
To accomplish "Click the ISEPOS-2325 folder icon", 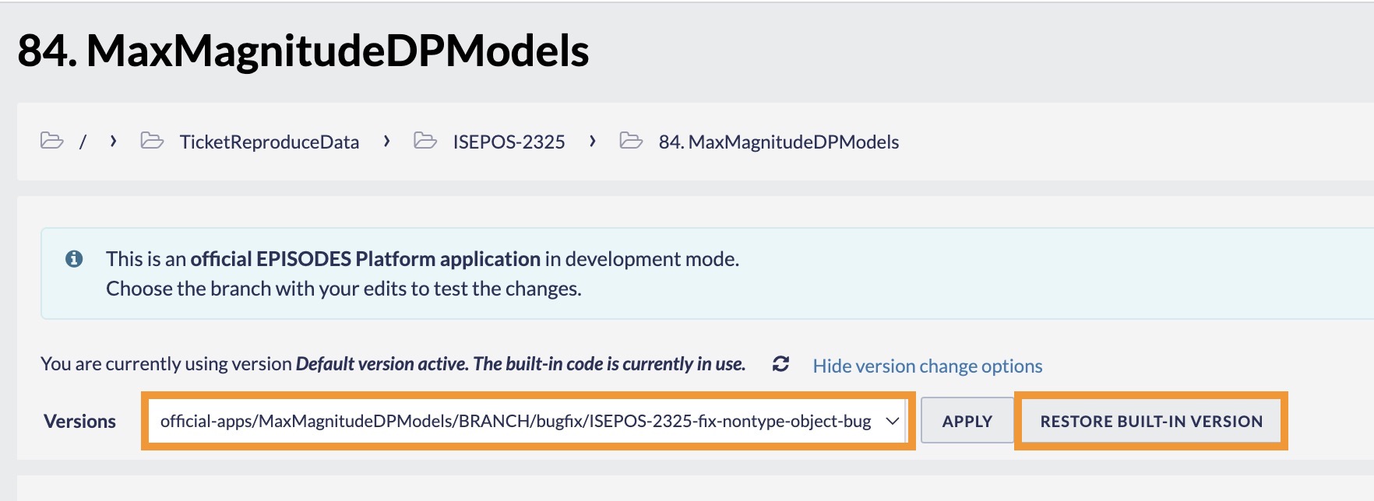I will click(x=425, y=141).
